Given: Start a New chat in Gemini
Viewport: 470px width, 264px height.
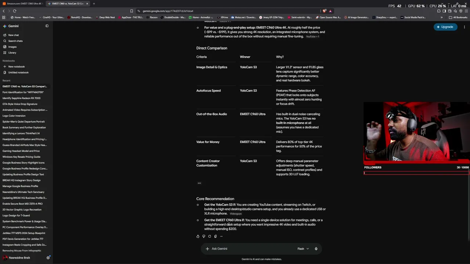Looking at the screenshot, I should click(11, 35).
